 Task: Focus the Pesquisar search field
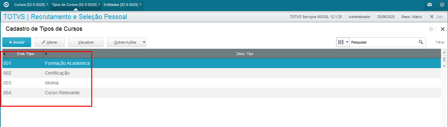click(383, 42)
